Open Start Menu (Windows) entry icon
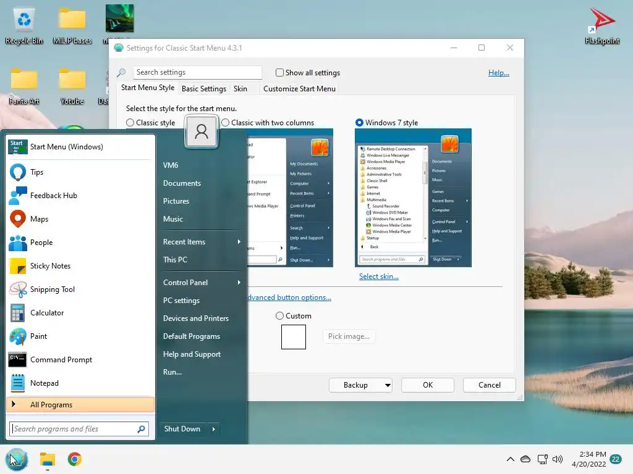The width and height of the screenshot is (633, 474). 18,147
